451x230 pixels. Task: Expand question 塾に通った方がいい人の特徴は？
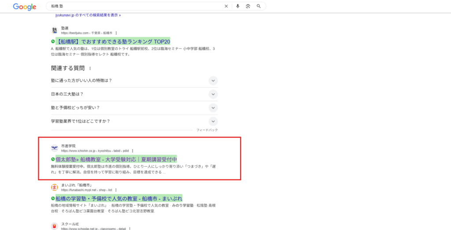[x=213, y=81]
